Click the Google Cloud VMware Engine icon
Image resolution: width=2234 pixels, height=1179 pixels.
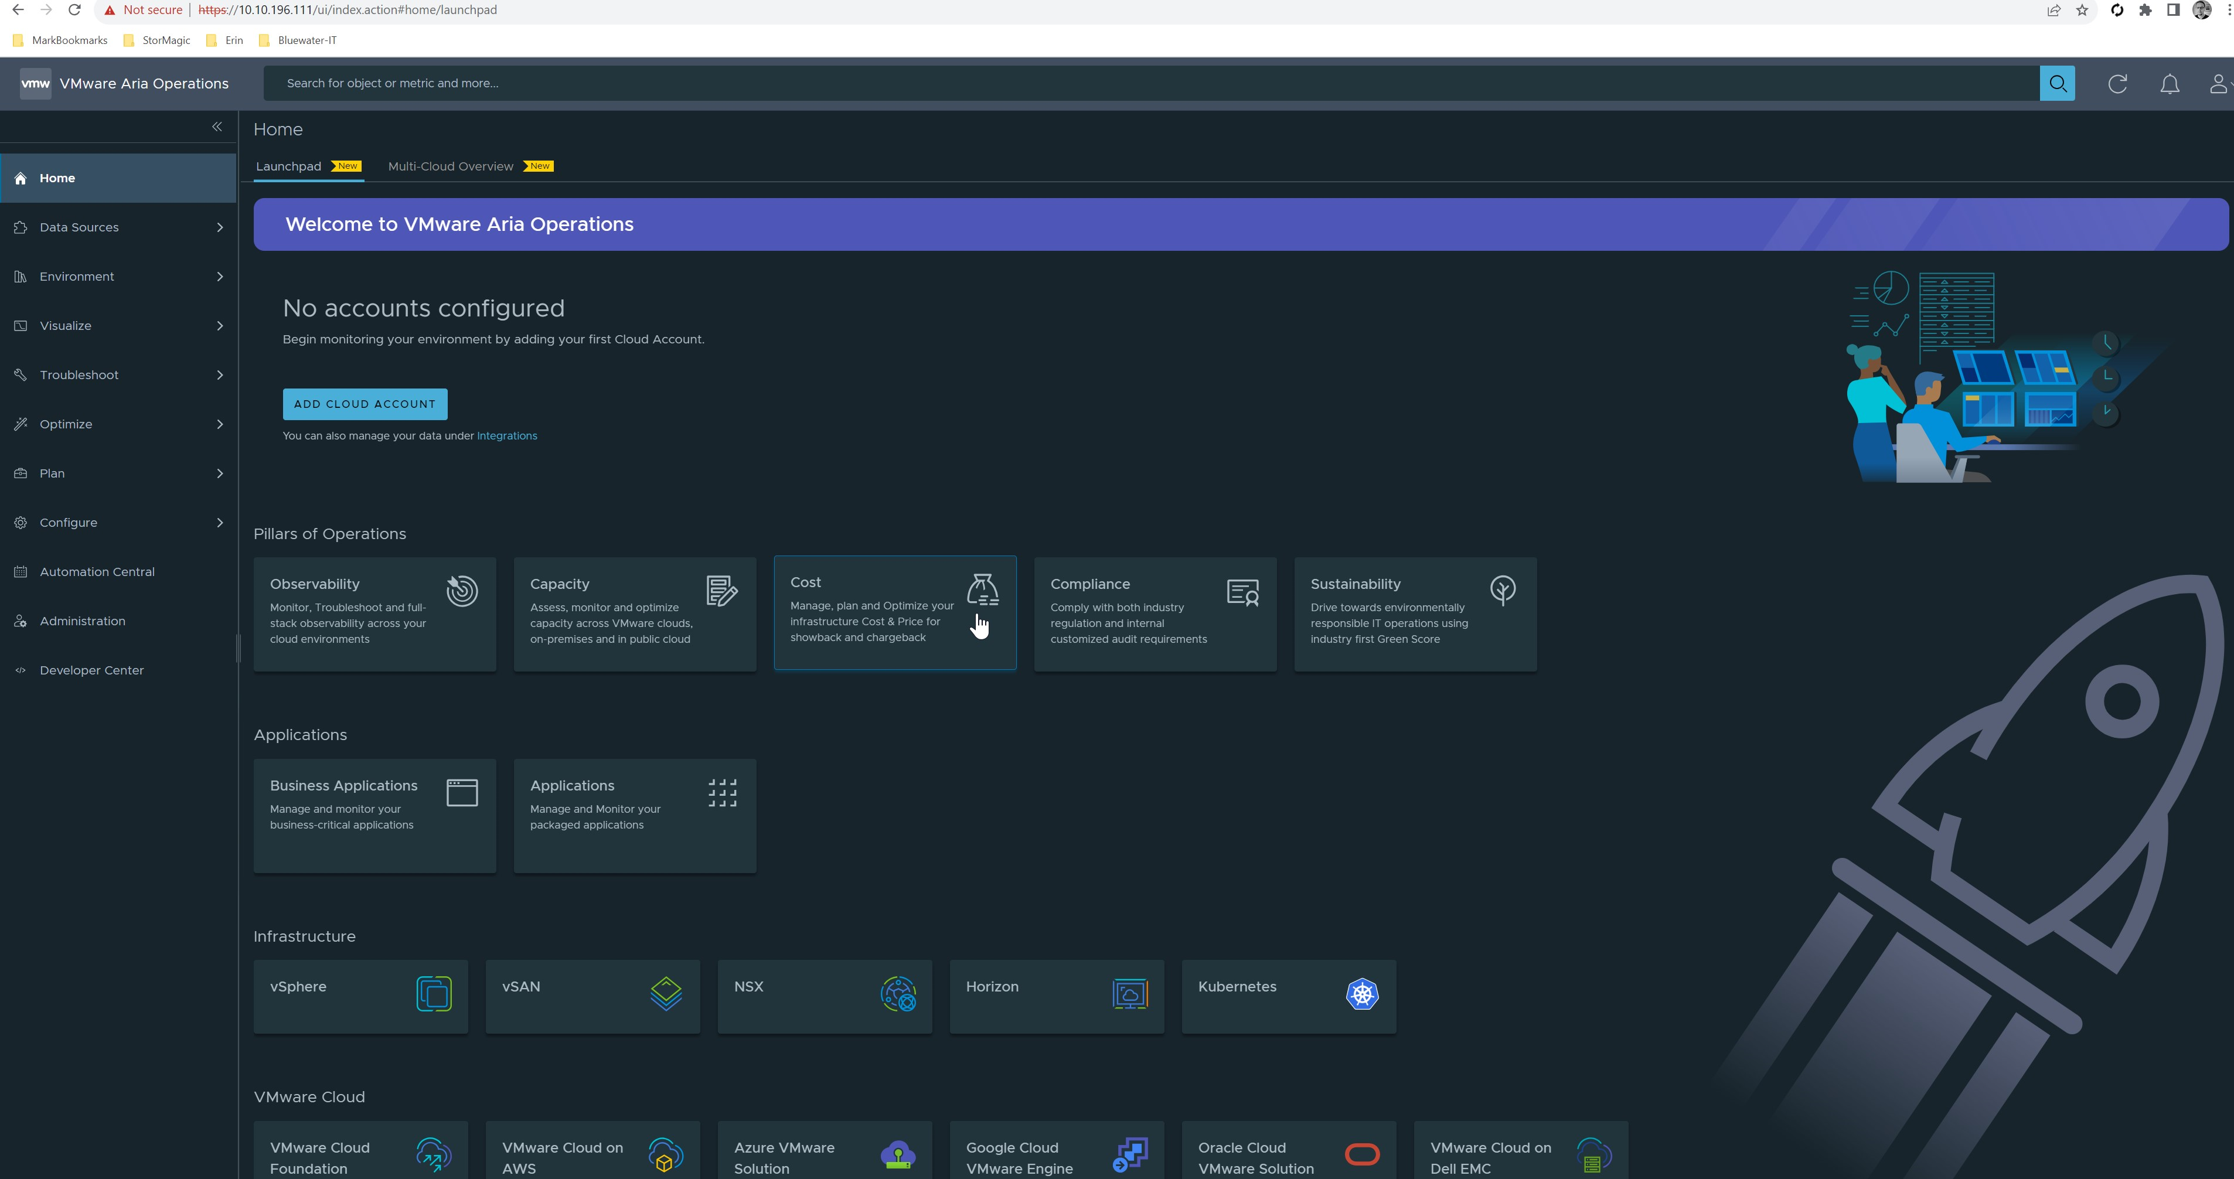pyautogui.click(x=1130, y=1155)
